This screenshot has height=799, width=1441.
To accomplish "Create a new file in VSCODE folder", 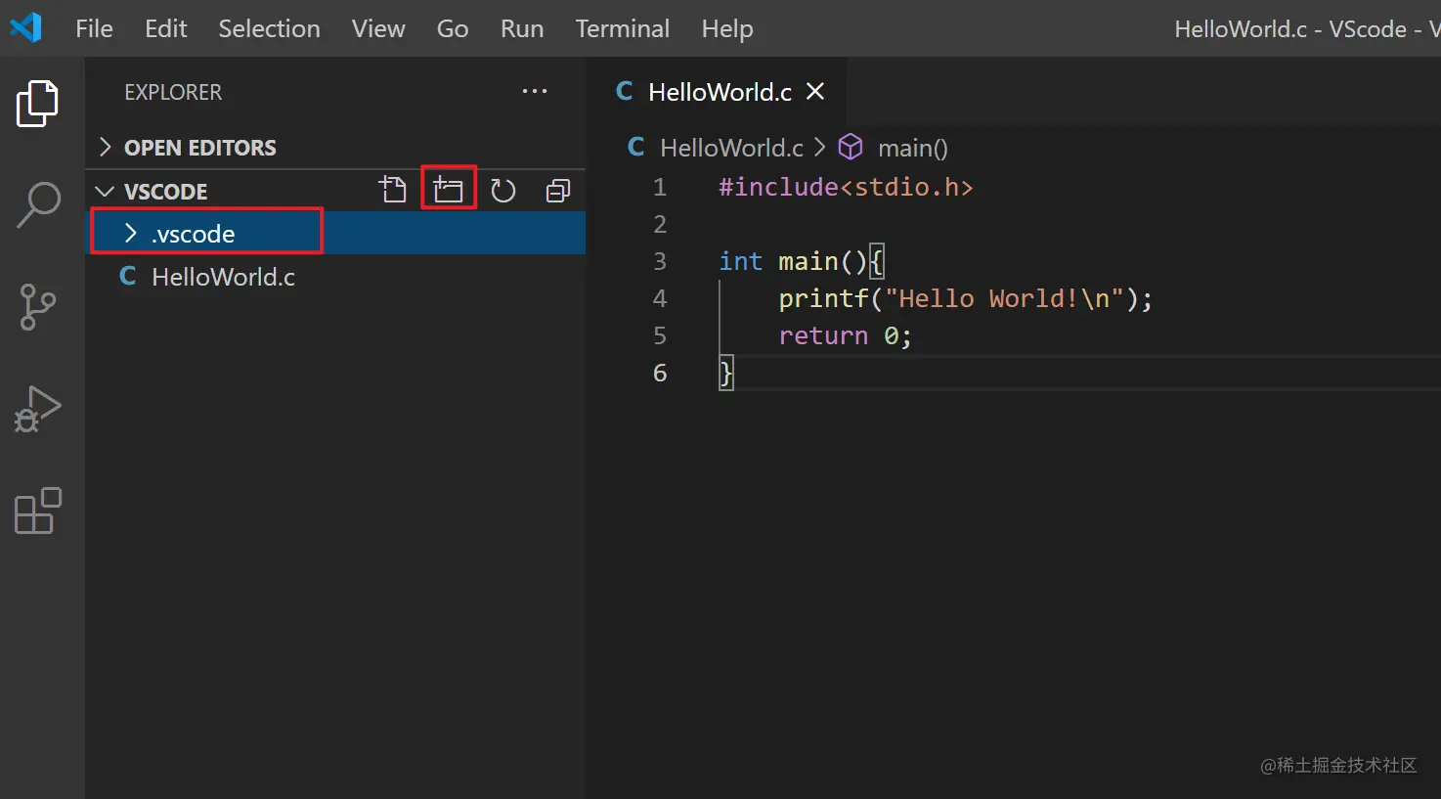I will [x=392, y=190].
